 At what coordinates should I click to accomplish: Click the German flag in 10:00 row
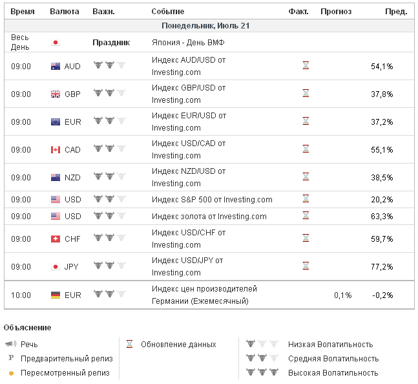click(x=56, y=295)
